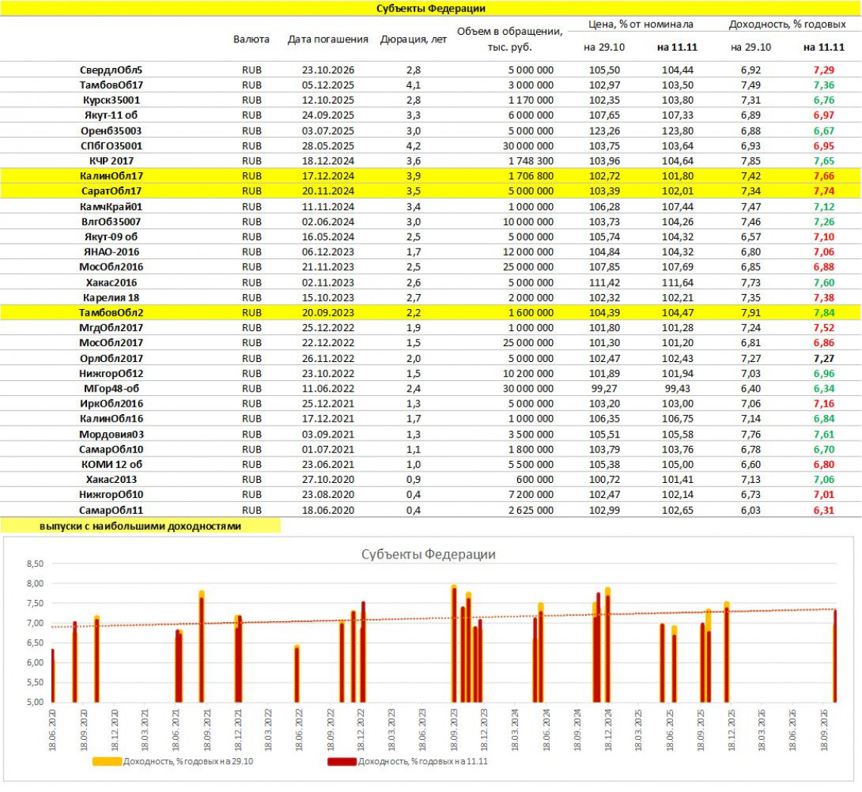Click the 'СамарОбл11' bond name cell
The height and width of the screenshot is (792, 862).
tap(111, 510)
